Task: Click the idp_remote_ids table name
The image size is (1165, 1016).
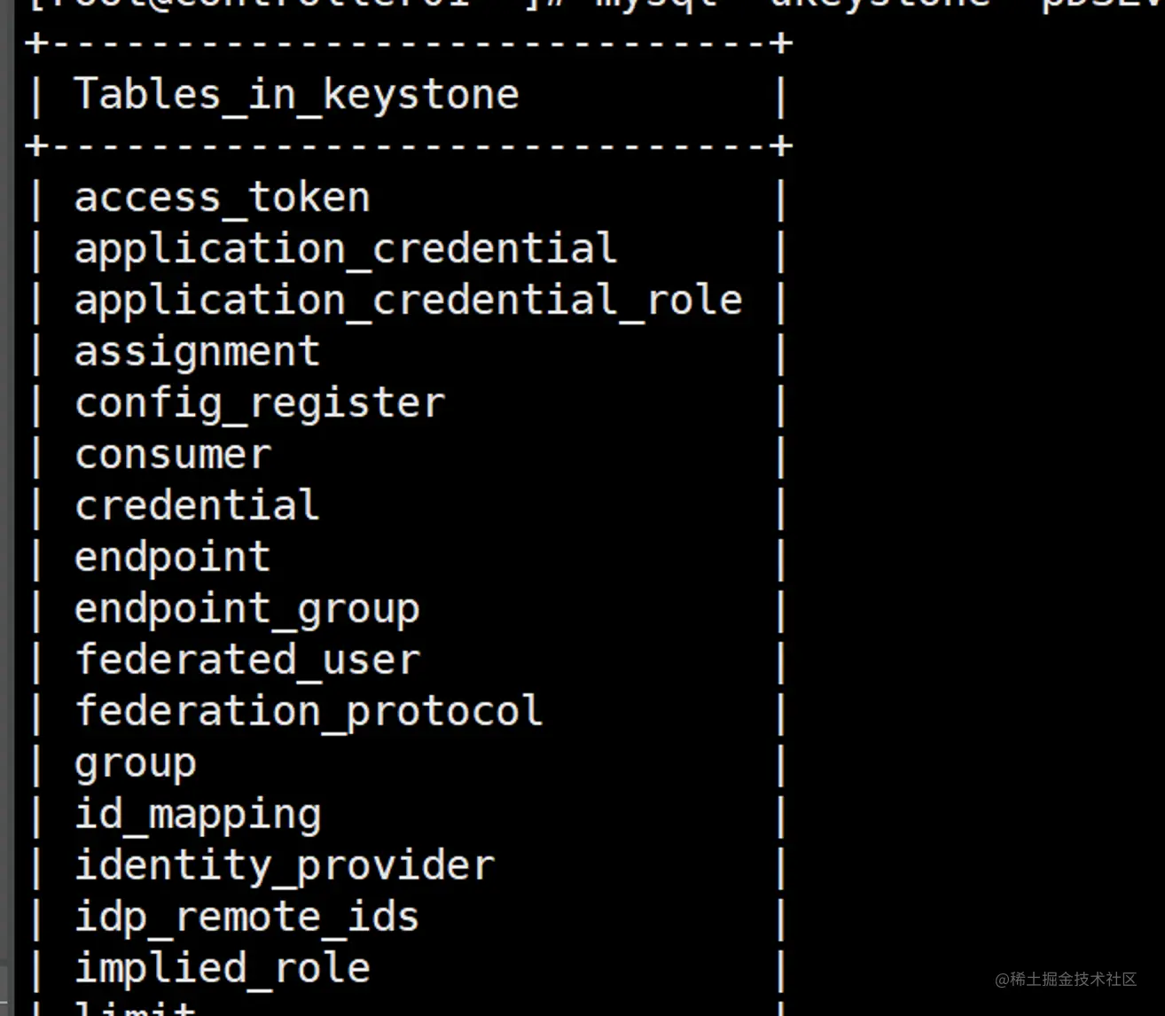Action: coord(246,918)
